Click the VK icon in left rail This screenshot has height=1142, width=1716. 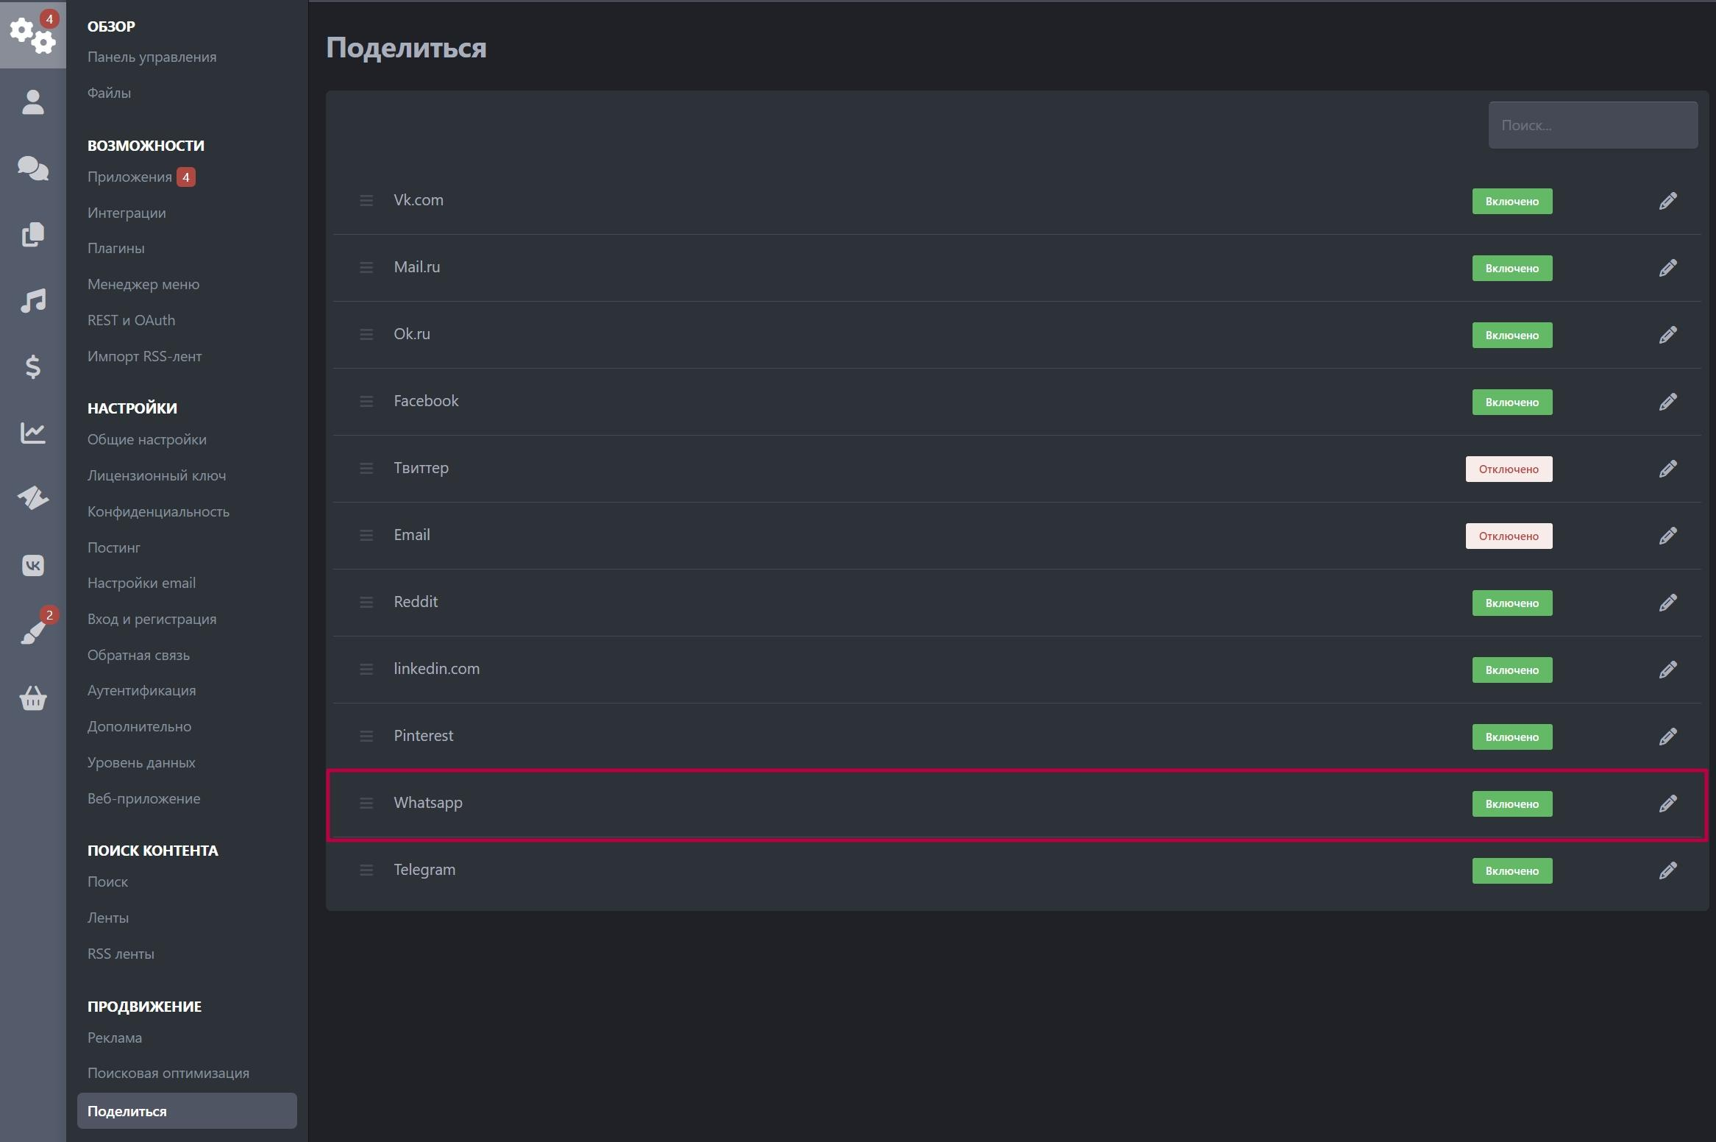pyautogui.click(x=33, y=565)
